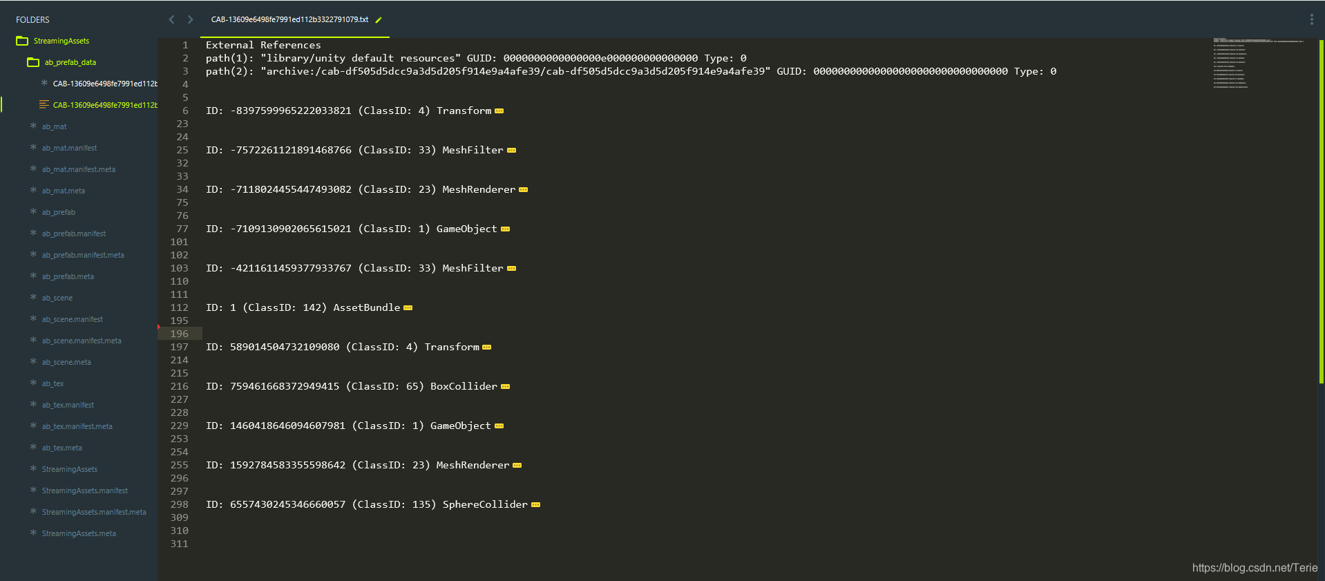The height and width of the screenshot is (581, 1325).
Task: Open ab_prefab.manifest.meta file
Action: (x=83, y=255)
